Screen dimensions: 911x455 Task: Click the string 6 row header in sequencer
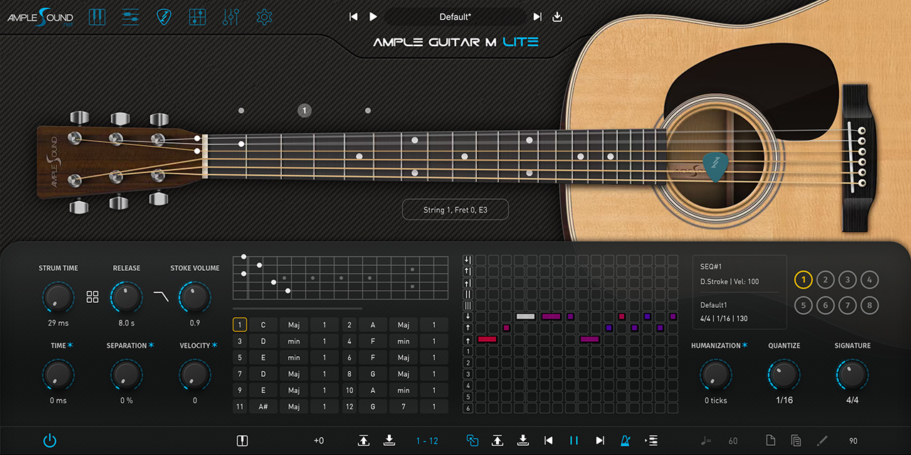coord(468,408)
